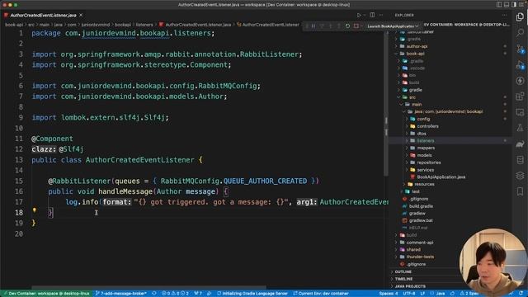Screen dimensions: 528x297
Task: Click the editor vertical scrollbar
Action: coord(386,103)
